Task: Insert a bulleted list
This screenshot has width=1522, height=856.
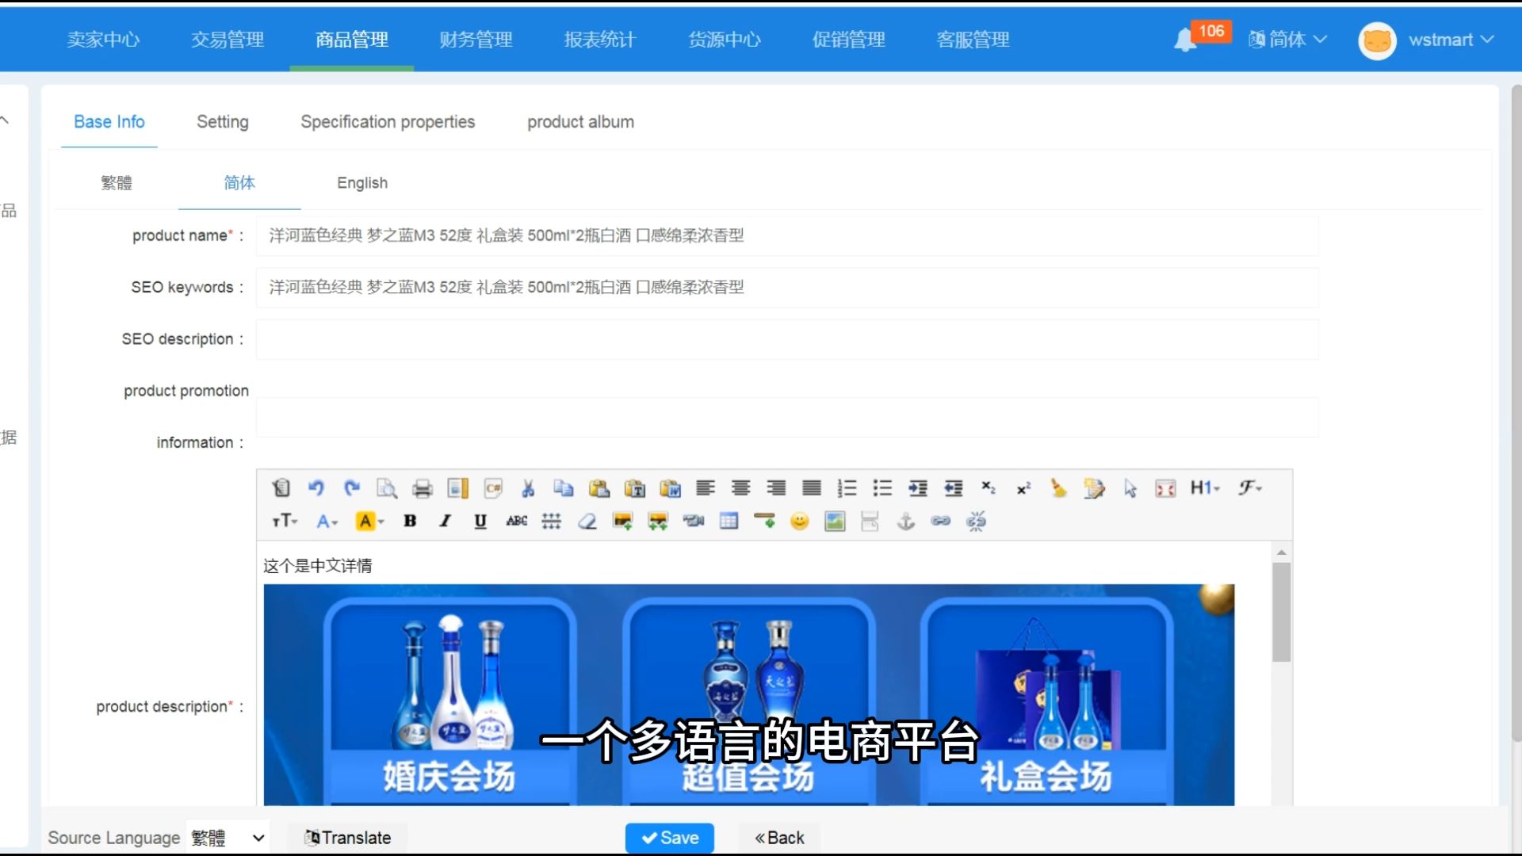Action: click(882, 488)
